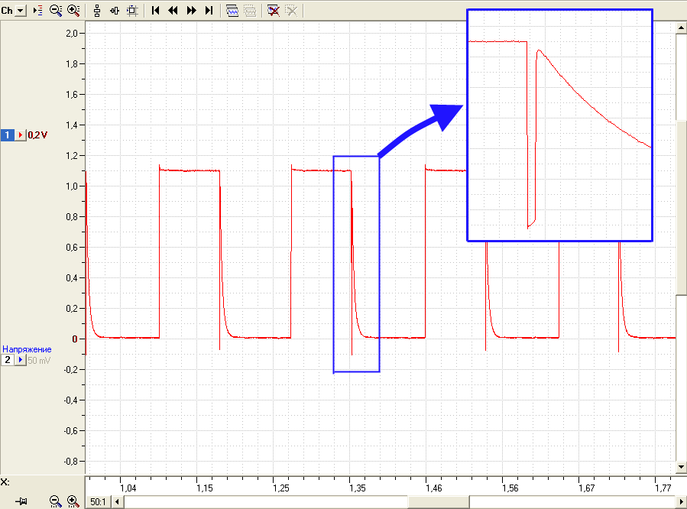Click the horizontal scrollbar left arrow
This screenshot has width=687, height=509.
click(117, 501)
